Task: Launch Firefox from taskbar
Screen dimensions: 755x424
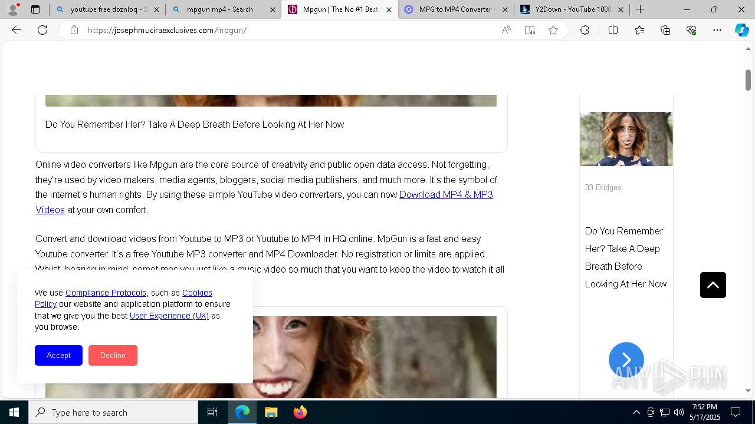Action: (300, 412)
